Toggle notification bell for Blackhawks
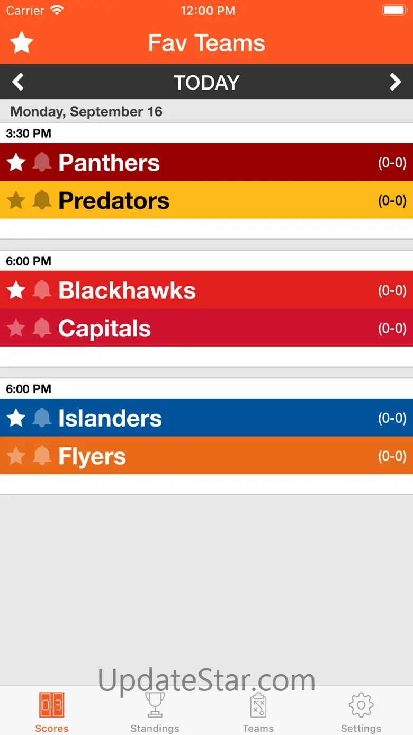The width and height of the screenshot is (413, 735). [x=42, y=290]
